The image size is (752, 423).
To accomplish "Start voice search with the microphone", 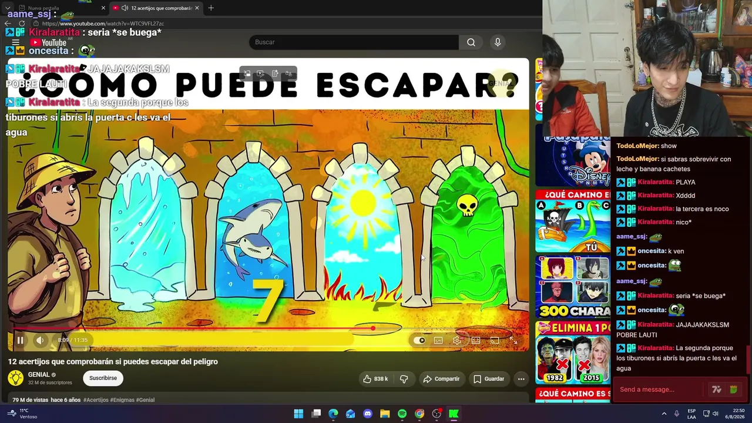I will tap(498, 42).
